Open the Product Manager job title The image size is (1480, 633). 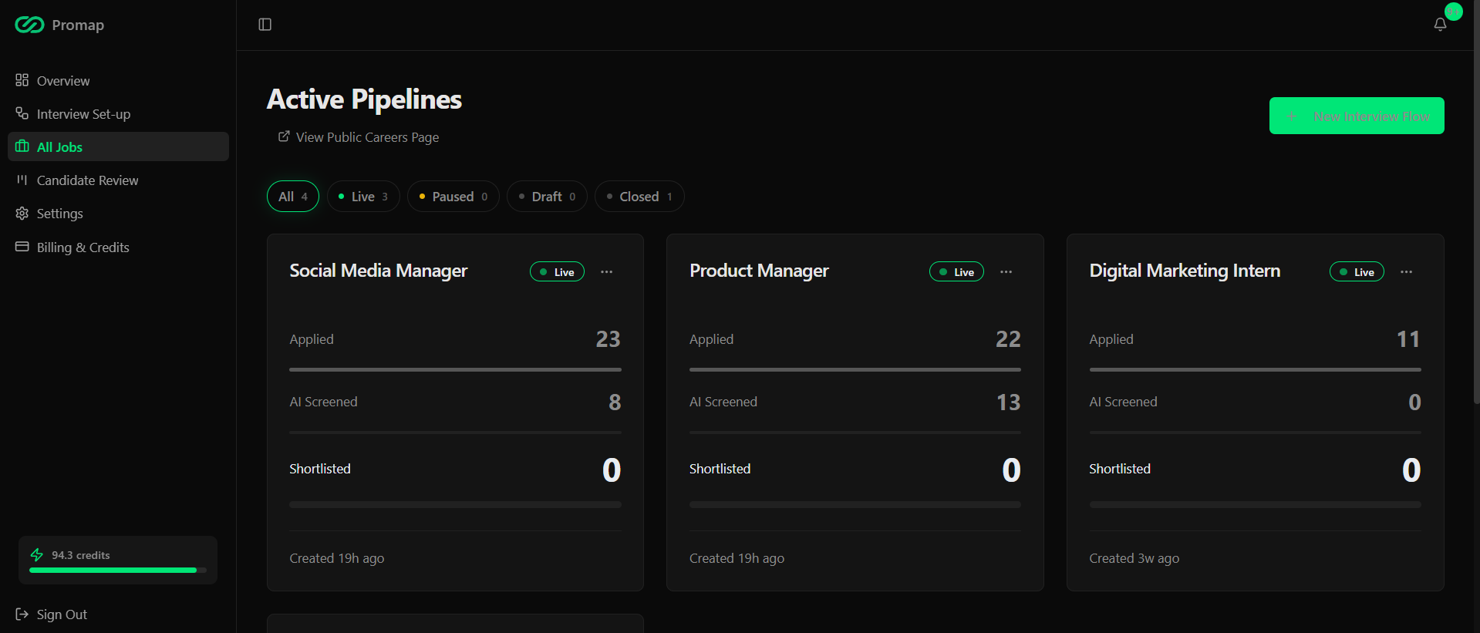pos(759,271)
